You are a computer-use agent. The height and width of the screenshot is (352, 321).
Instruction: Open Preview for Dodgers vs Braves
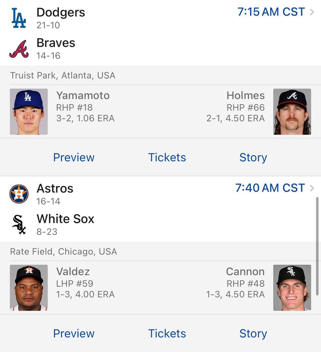coord(74,157)
